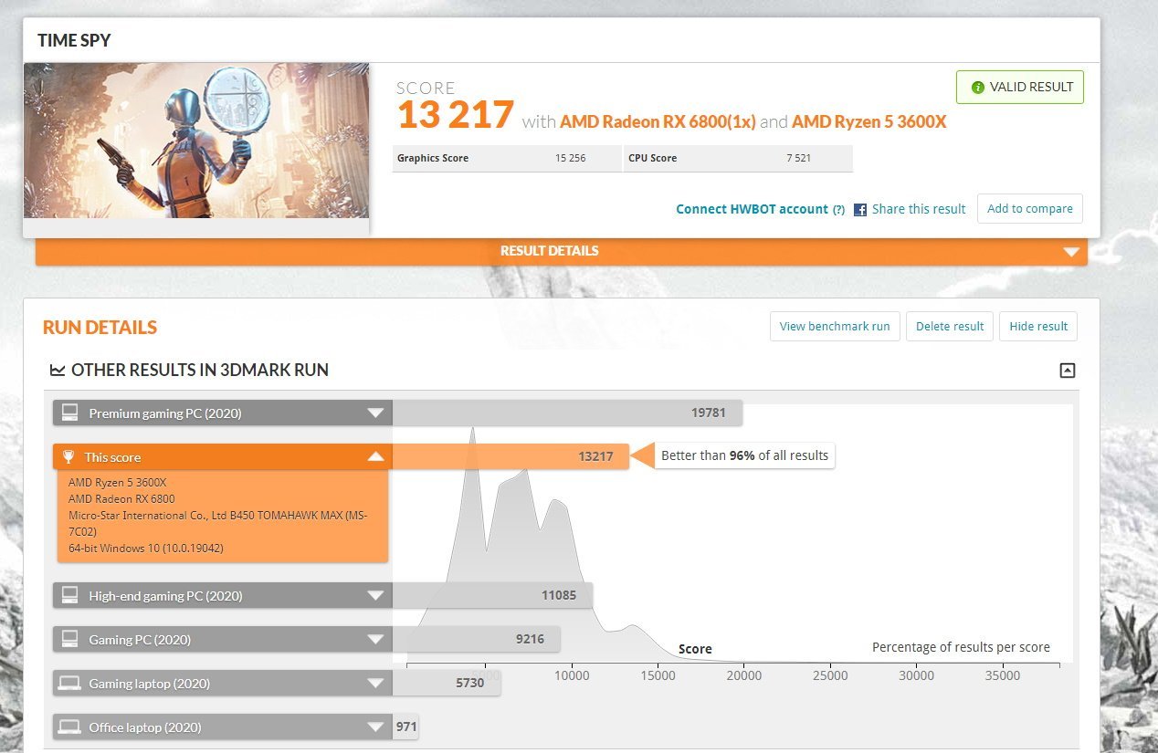This screenshot has height=753, width=1158.
Task: Expand the Office laptop (2020) entry
Action: click(375, 727)
